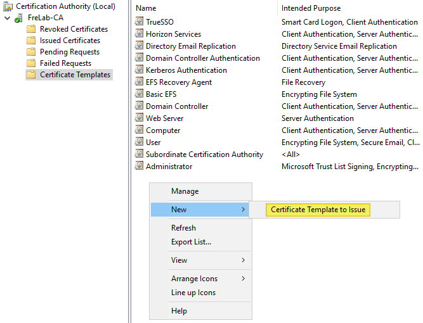This screenshot has height=323, width=423.
Task: Select Refresh from the context menu
Action: 183,228
